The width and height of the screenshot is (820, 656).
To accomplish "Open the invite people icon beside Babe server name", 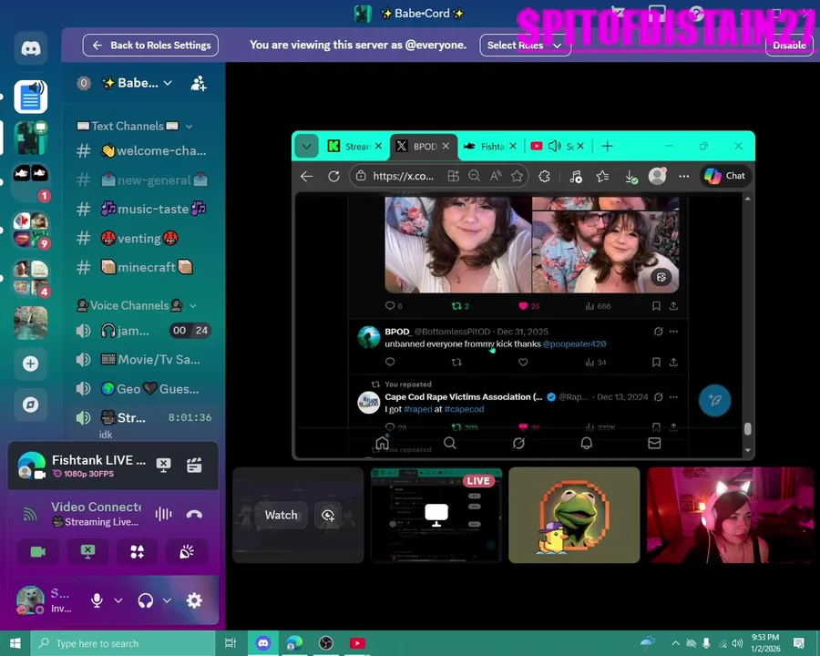I will pos(199,83).
